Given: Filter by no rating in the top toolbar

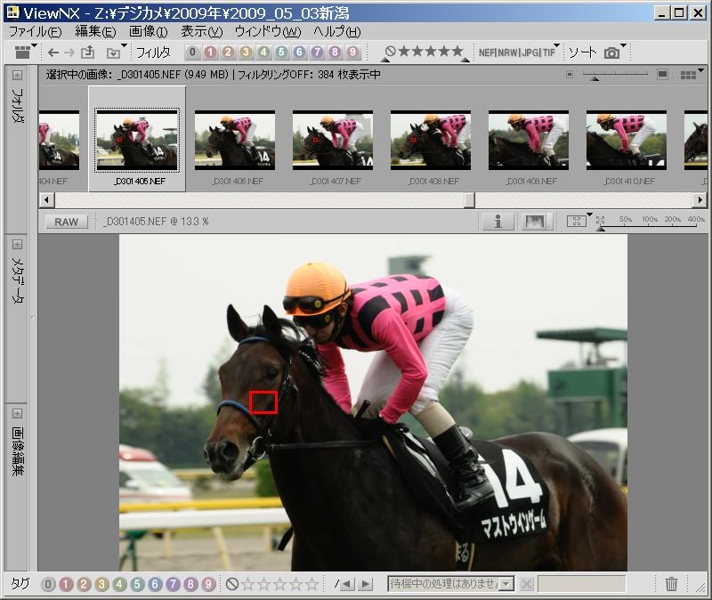Looking at the screenshot, I should click(x=391, y=51).
